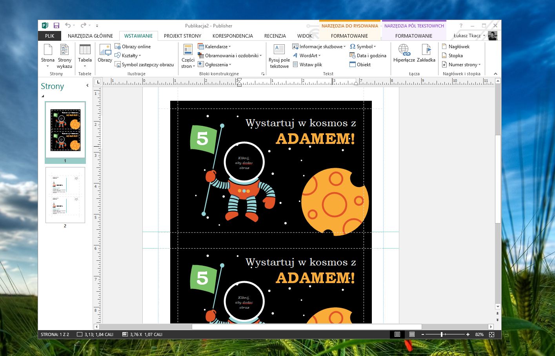The width and height of the screenshot is (555, 356).
Task: Click the Łukasz Tkacz account name
Action: 467,36
